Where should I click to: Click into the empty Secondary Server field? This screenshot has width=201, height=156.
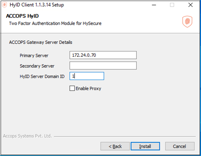103,66
